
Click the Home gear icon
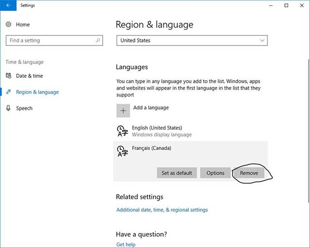click(x=9, y=25)
